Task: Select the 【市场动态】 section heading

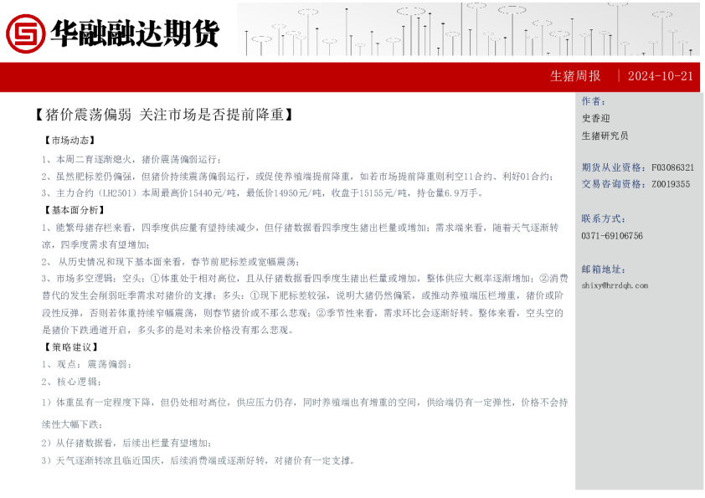Action: (69, 141)
